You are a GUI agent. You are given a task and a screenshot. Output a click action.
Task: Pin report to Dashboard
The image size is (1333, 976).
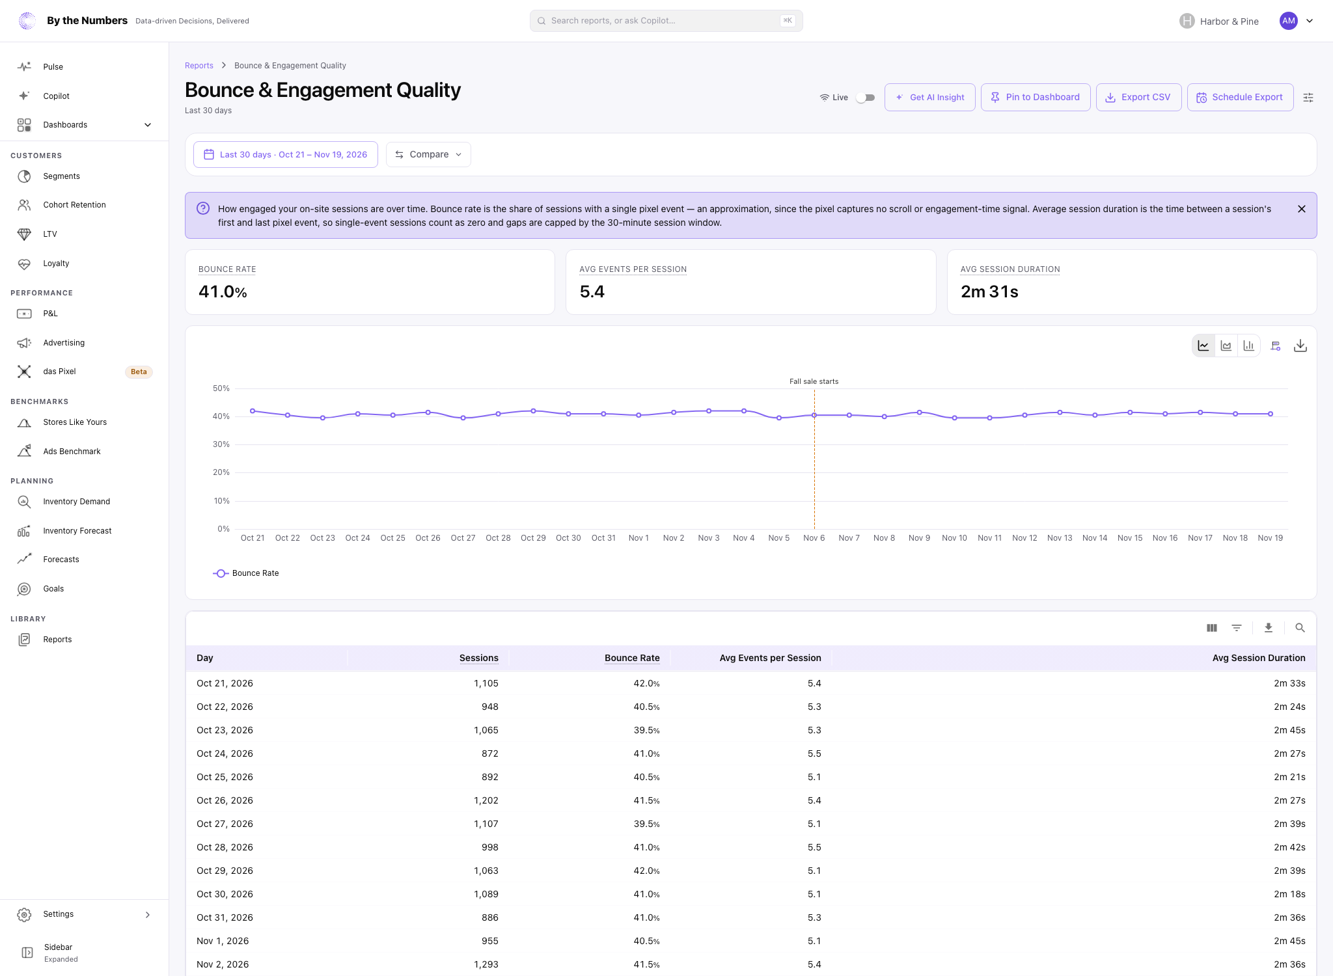click(1036, 98)
